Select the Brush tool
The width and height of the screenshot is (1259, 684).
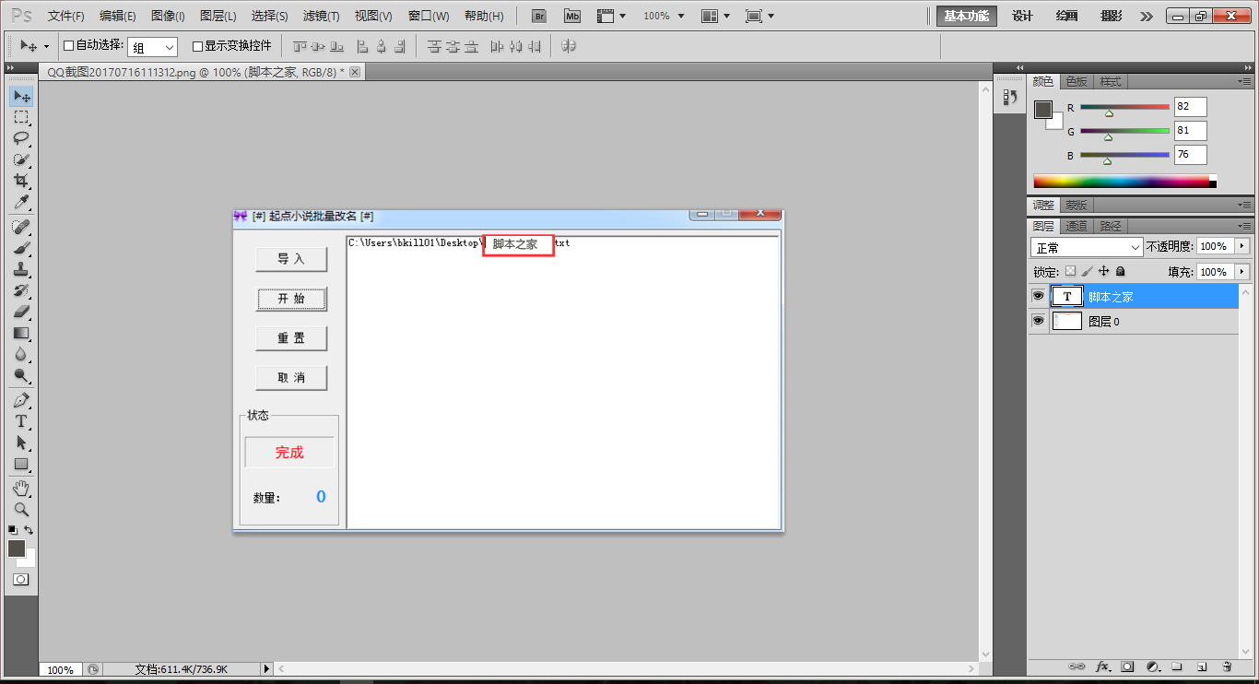pyautogui.click(x=21, y=248)
